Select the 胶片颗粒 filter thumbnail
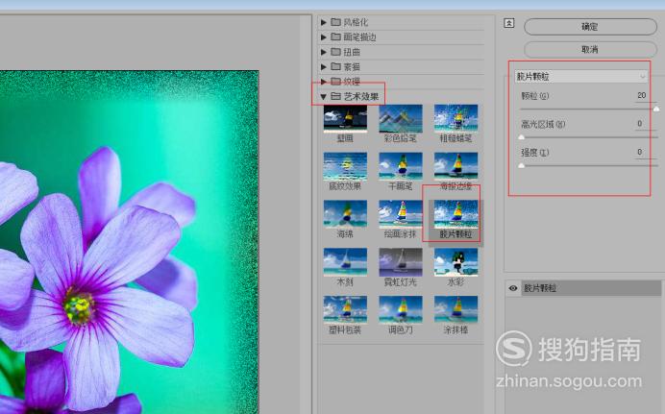The height and width of the screenshot is (414, 665). click(x=456, y=214)
